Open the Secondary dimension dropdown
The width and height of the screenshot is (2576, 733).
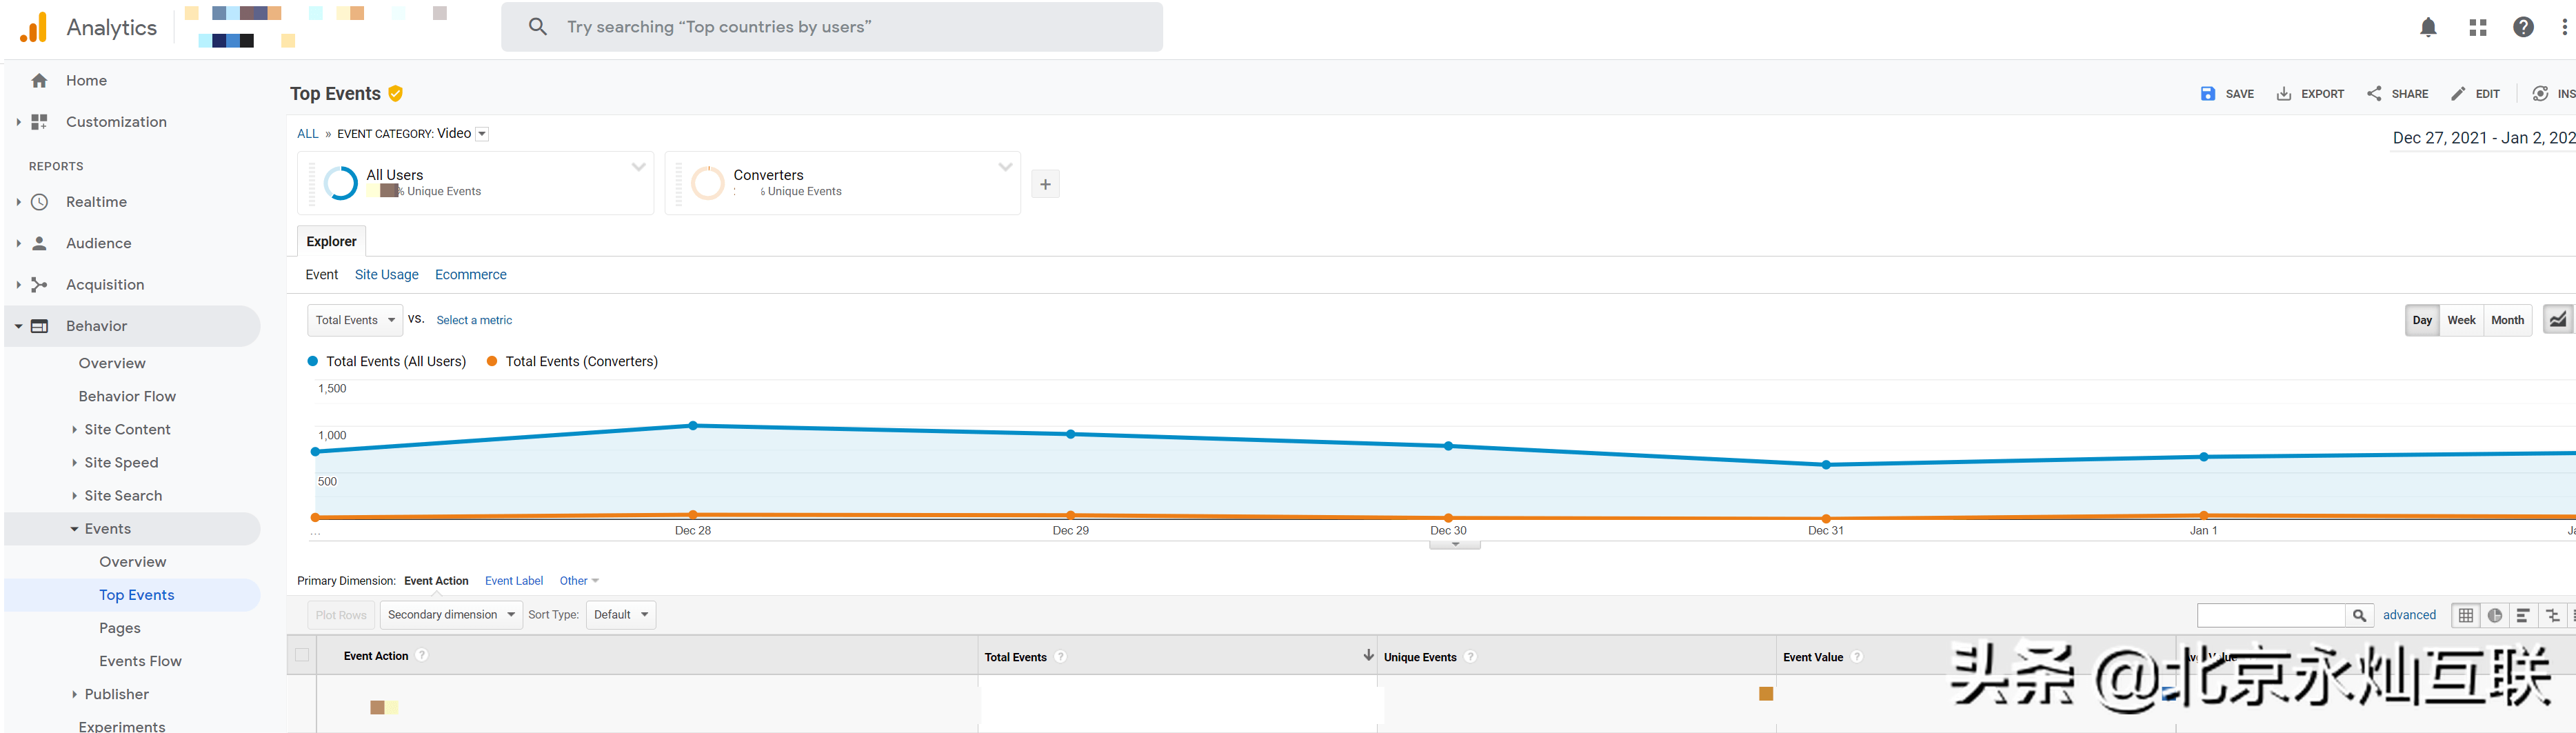tap(451, 615)
